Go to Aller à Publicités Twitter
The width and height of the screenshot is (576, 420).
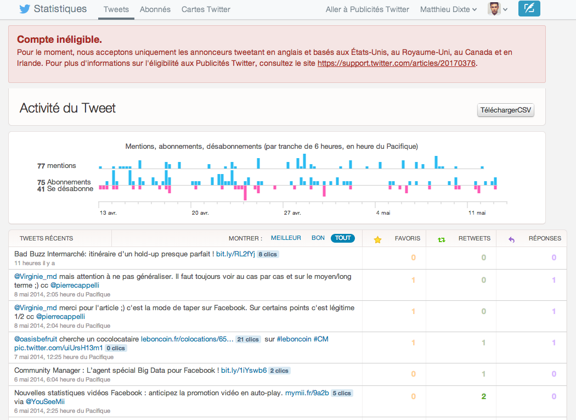368,9
